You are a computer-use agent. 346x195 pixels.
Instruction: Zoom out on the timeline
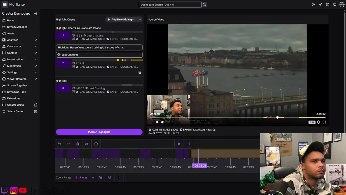[110, 177]
